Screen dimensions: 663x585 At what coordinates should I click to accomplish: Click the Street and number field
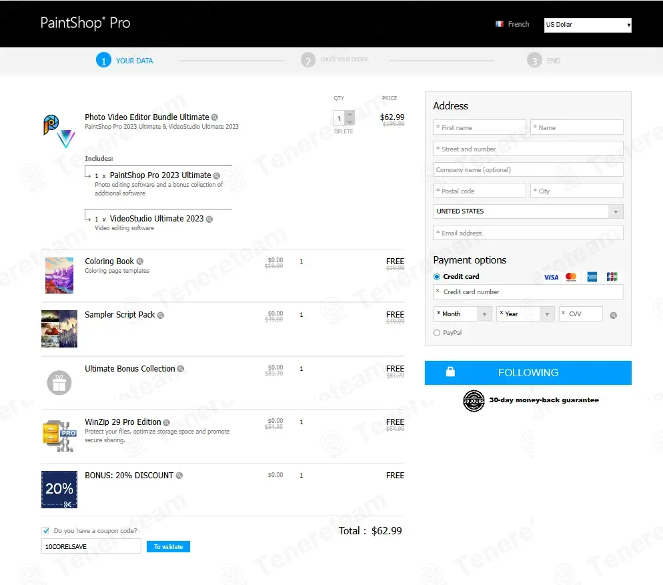[528, 149]
